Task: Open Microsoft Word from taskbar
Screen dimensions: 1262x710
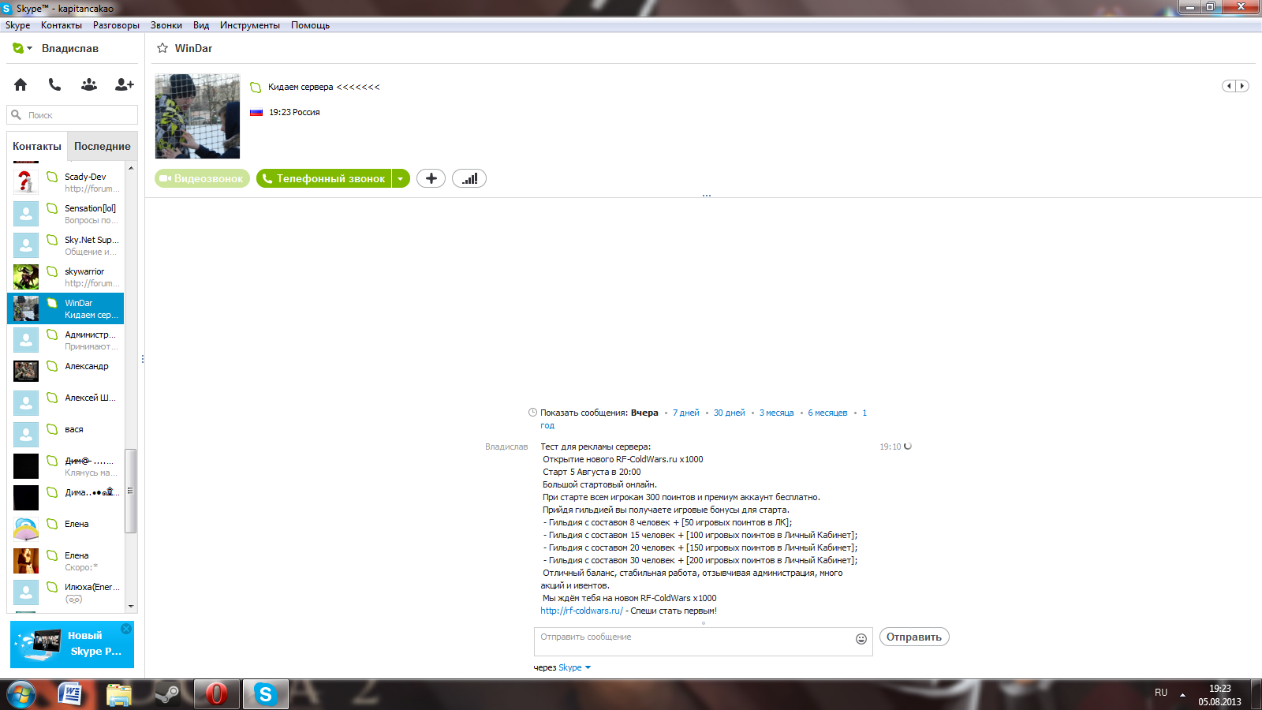Action: 70,694
